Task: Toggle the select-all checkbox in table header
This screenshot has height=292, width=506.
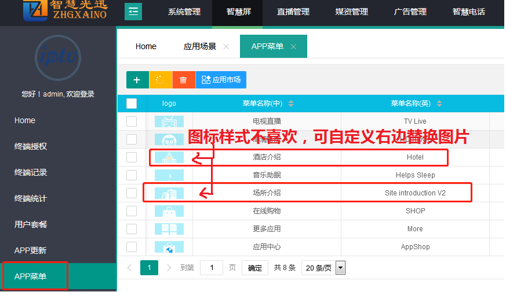Action: [x=132, y=104]
